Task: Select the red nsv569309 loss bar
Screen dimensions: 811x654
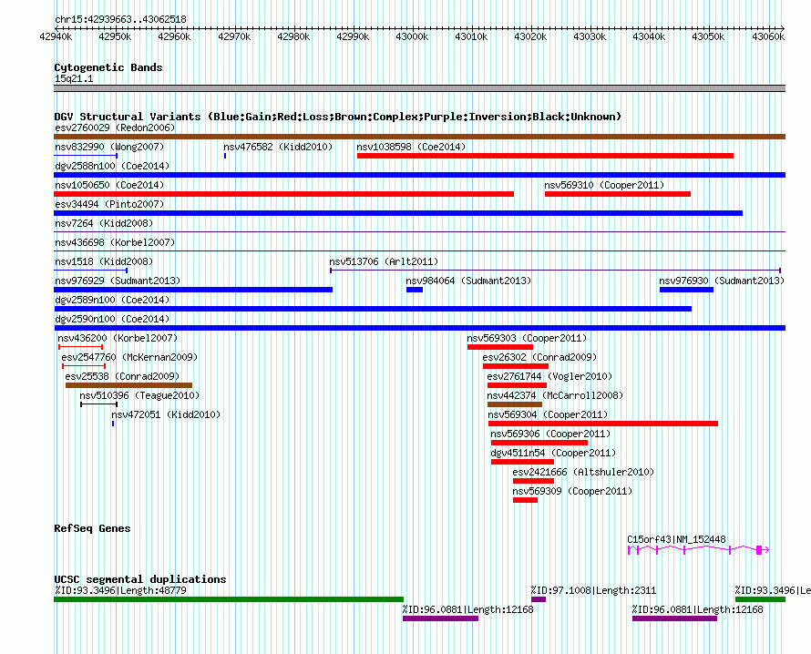Action: (525, 500)
